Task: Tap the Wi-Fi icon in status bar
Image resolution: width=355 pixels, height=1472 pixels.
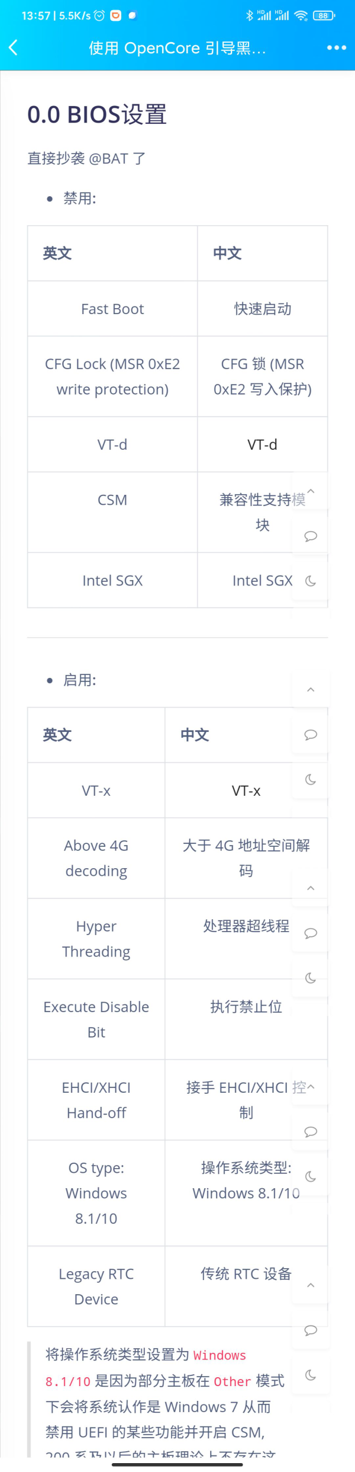Action: 301,16
